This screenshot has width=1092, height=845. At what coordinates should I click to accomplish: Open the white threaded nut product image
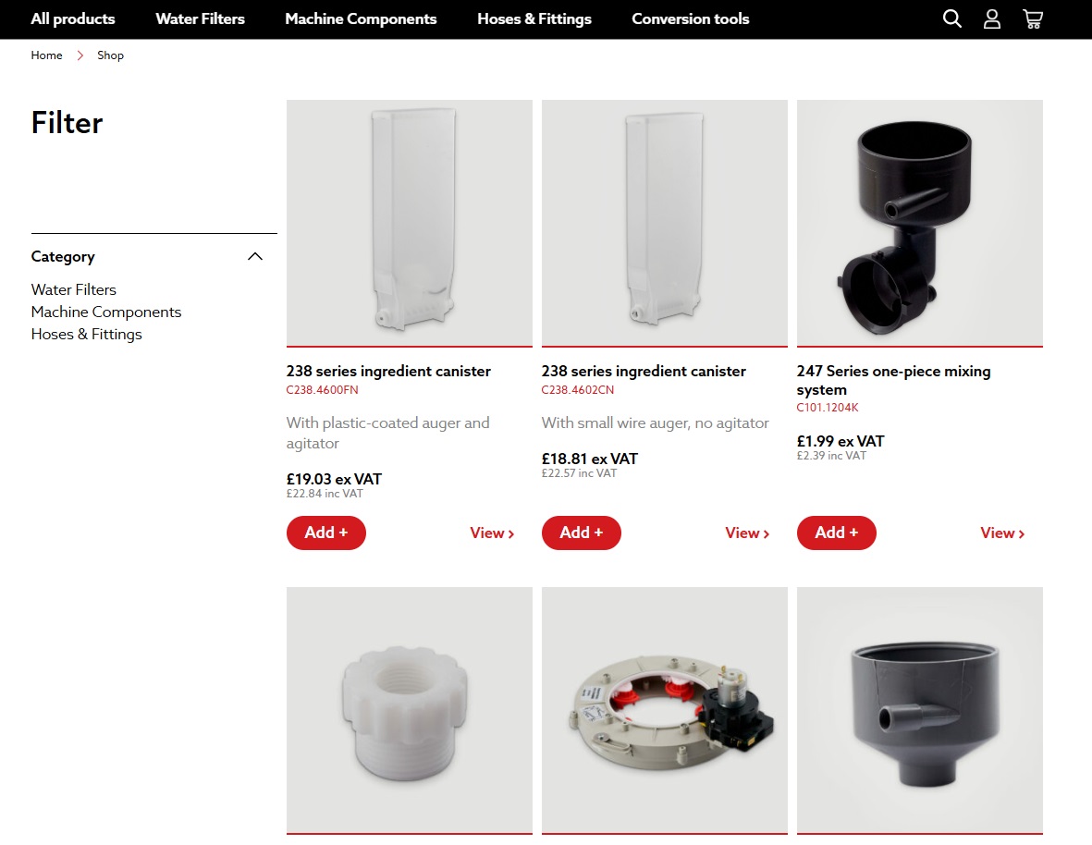(x=410, y=710)
